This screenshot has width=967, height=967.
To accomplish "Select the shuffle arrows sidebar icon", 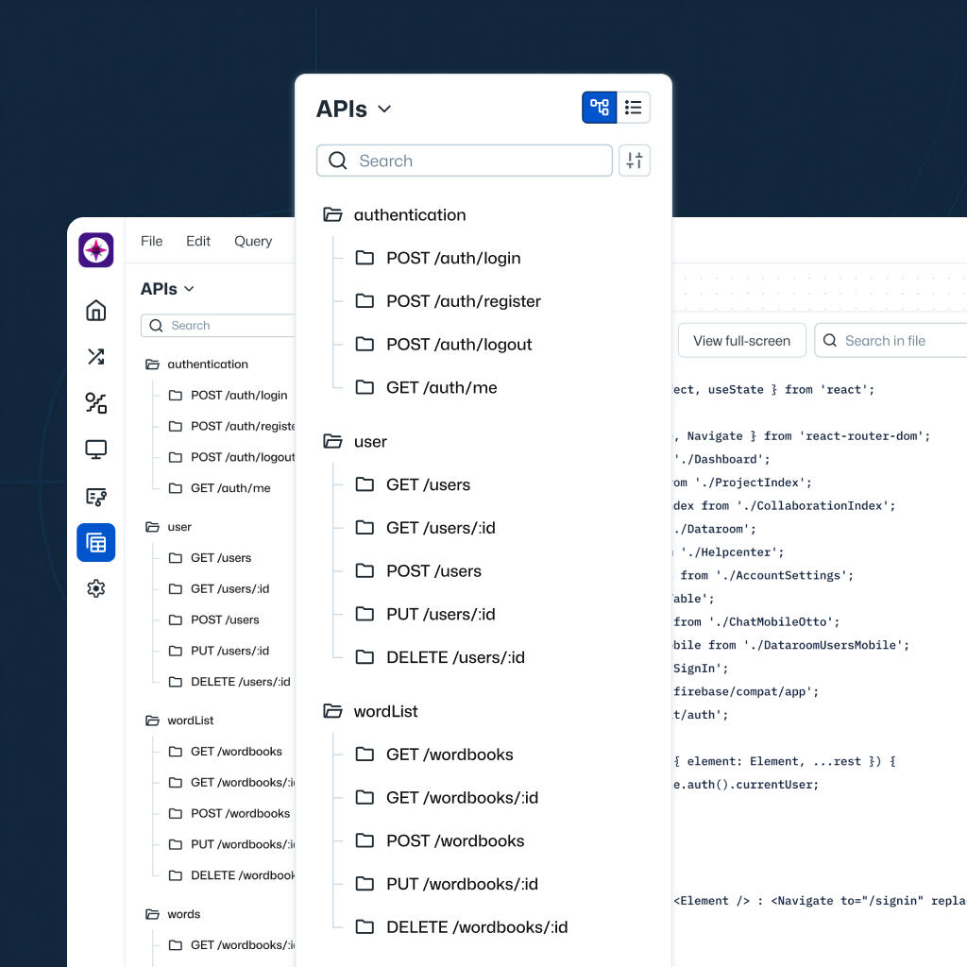I will point(96,357).
